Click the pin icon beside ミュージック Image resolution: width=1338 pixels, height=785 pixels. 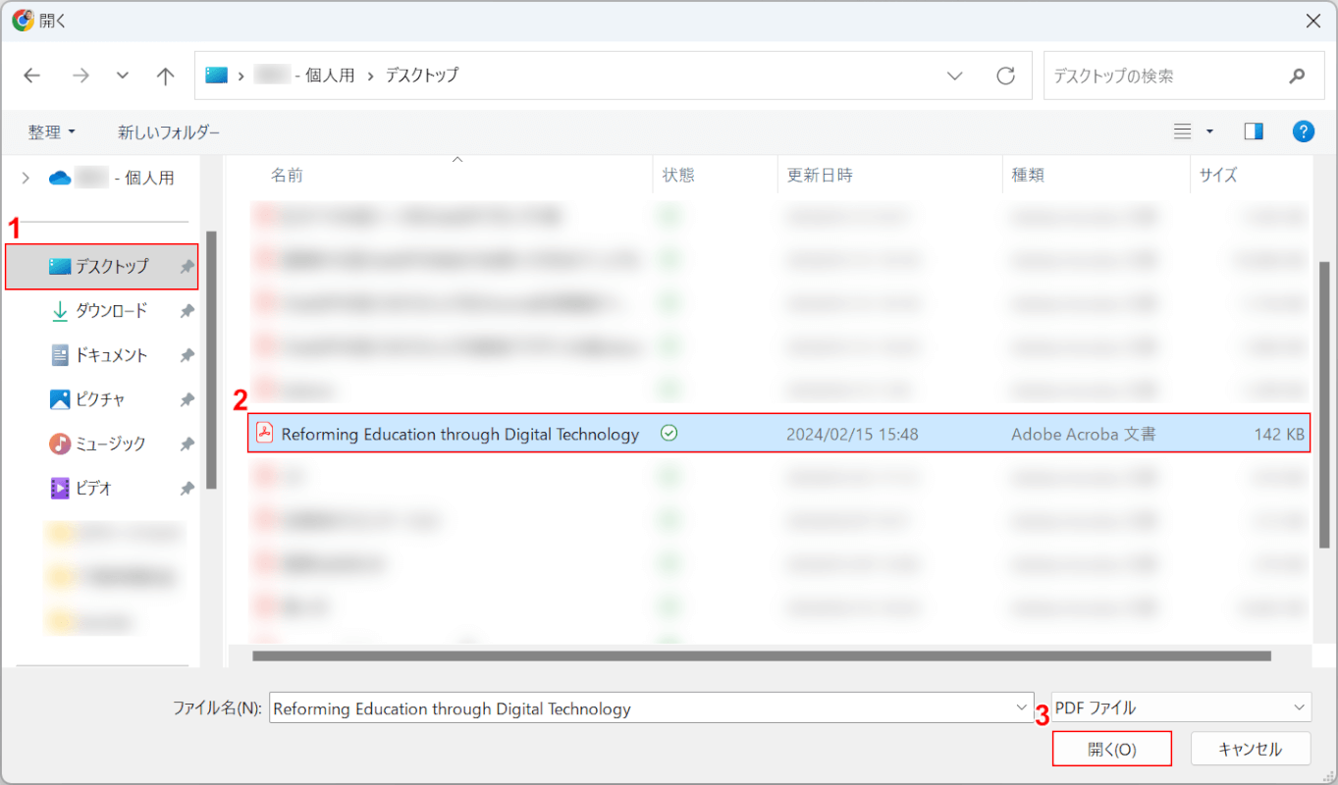[187, 445]
